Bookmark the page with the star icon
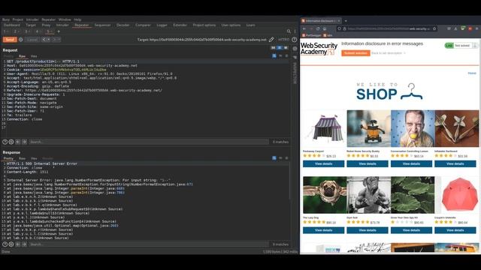Viewport: 481px width, 270px height. coord(434,28)
